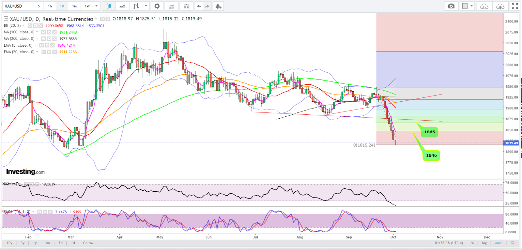Toggle percentage scale button
The height and width of the screenshot is (250, 522).
coord(472,243)
